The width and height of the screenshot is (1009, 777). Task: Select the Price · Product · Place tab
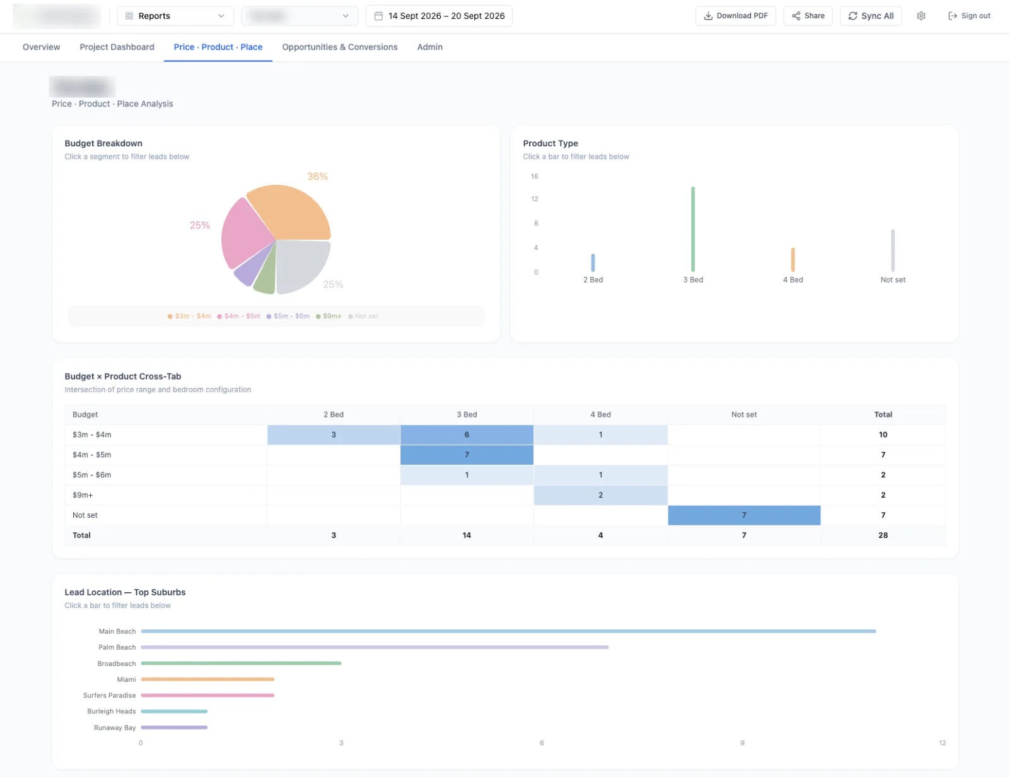[x=218, y=47]
